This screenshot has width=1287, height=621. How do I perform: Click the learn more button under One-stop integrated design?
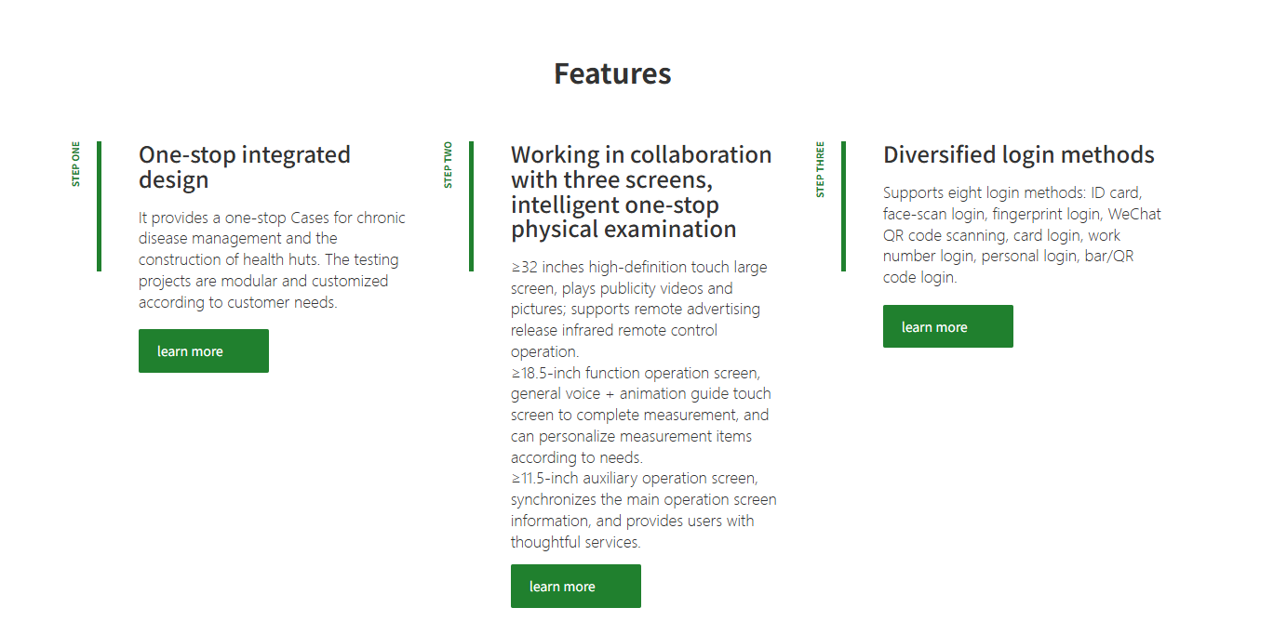pos(203,351)
